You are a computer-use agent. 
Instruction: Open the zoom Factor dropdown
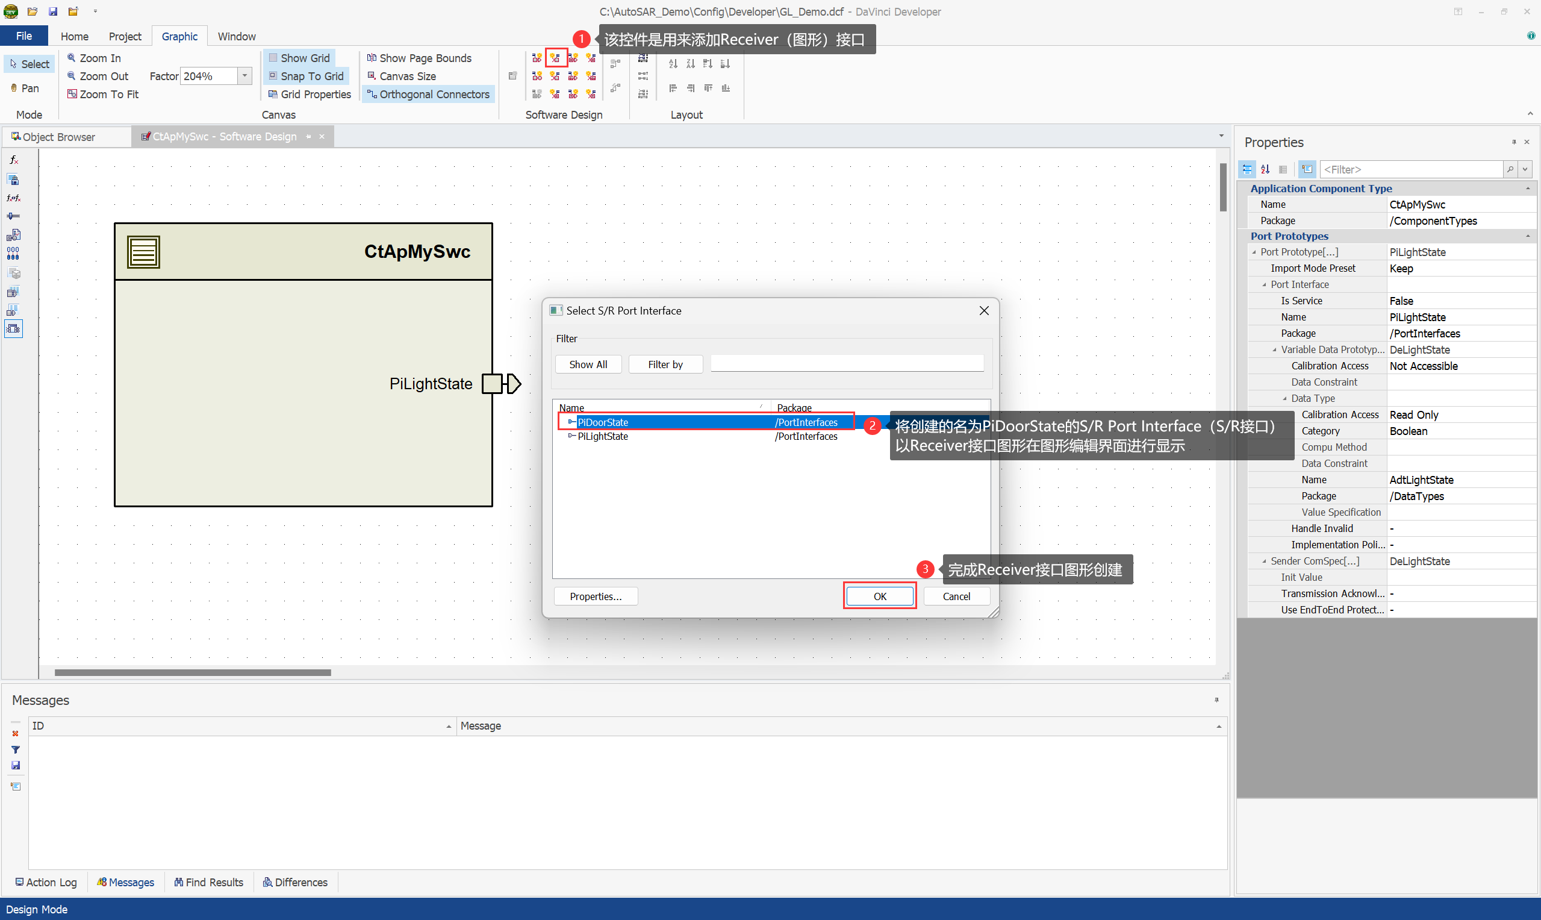pos(244,76)
